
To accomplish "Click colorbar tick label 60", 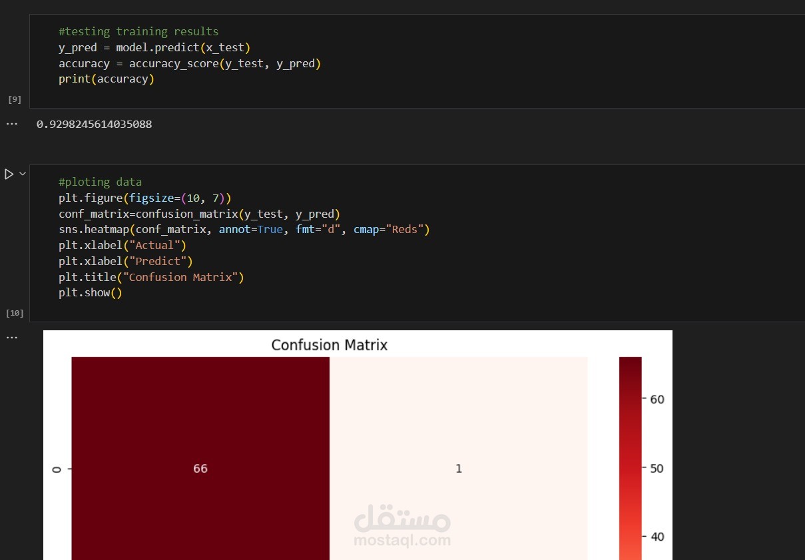I will tap(656, 399).
